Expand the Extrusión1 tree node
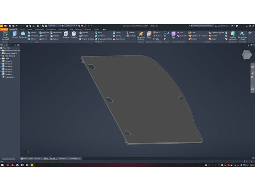The height and width of the screenshot is (191, 255). pyautogui.click(x=1, y=61)
